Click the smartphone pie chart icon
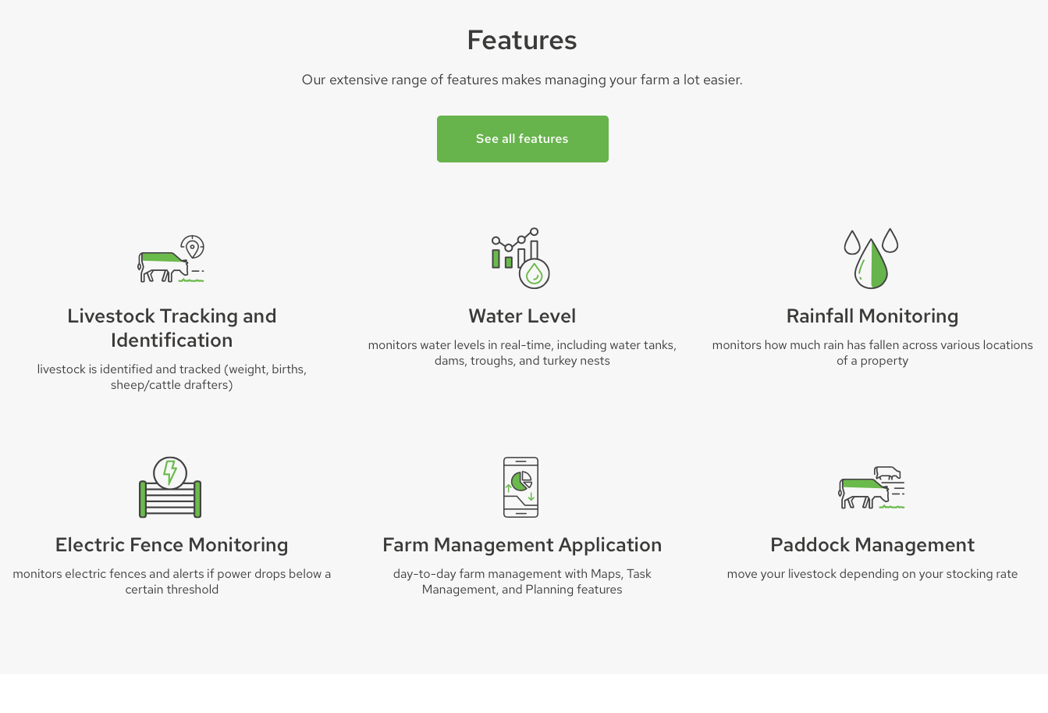1048x713 pixels. [520, 487]
